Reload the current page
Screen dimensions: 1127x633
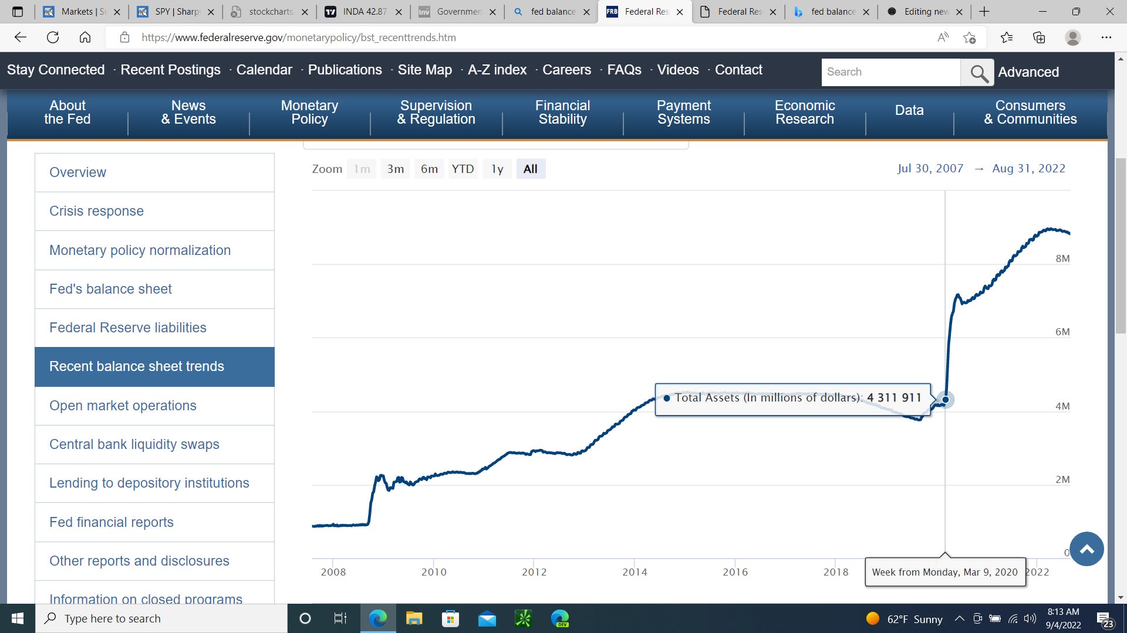click(x=53, y=37)
